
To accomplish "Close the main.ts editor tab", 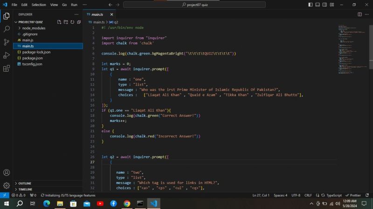I will coord(111,14).
